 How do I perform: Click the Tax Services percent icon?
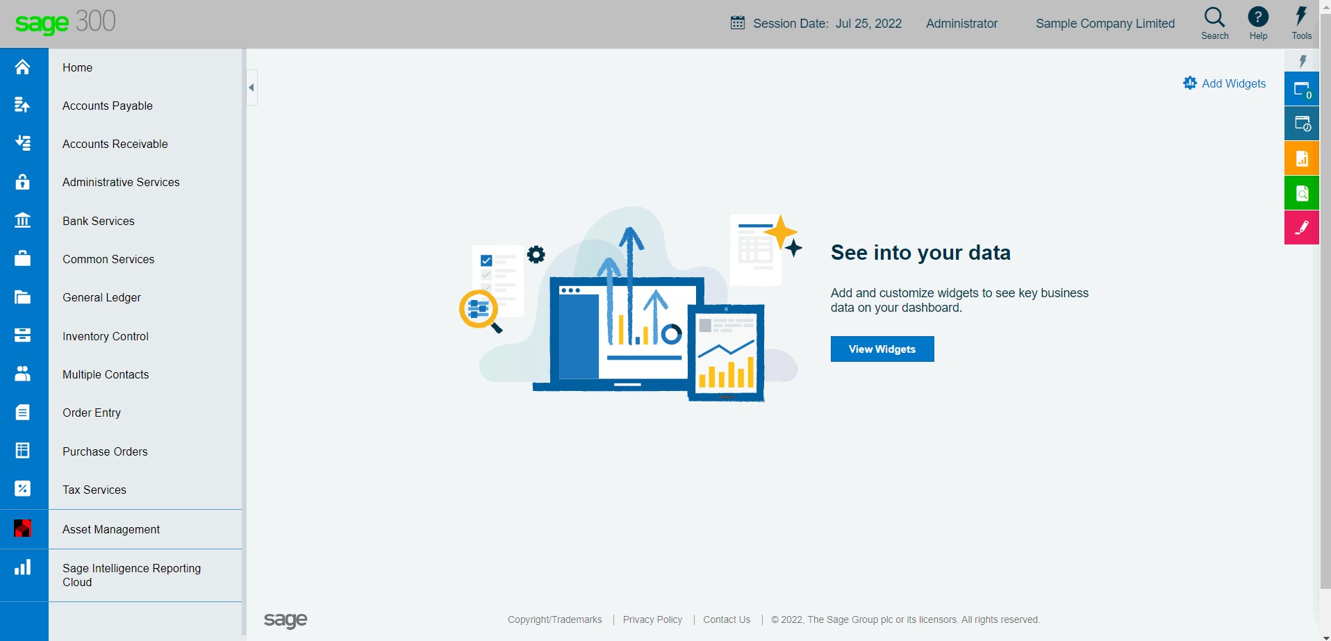[23, 489]
